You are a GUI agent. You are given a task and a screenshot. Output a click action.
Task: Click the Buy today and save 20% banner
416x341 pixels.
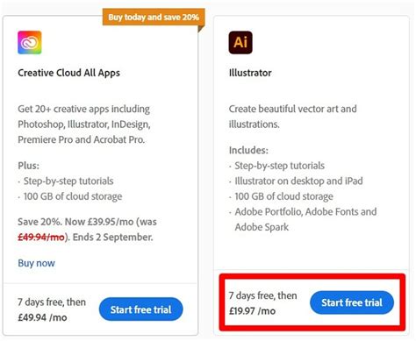(x=154, y=18)
